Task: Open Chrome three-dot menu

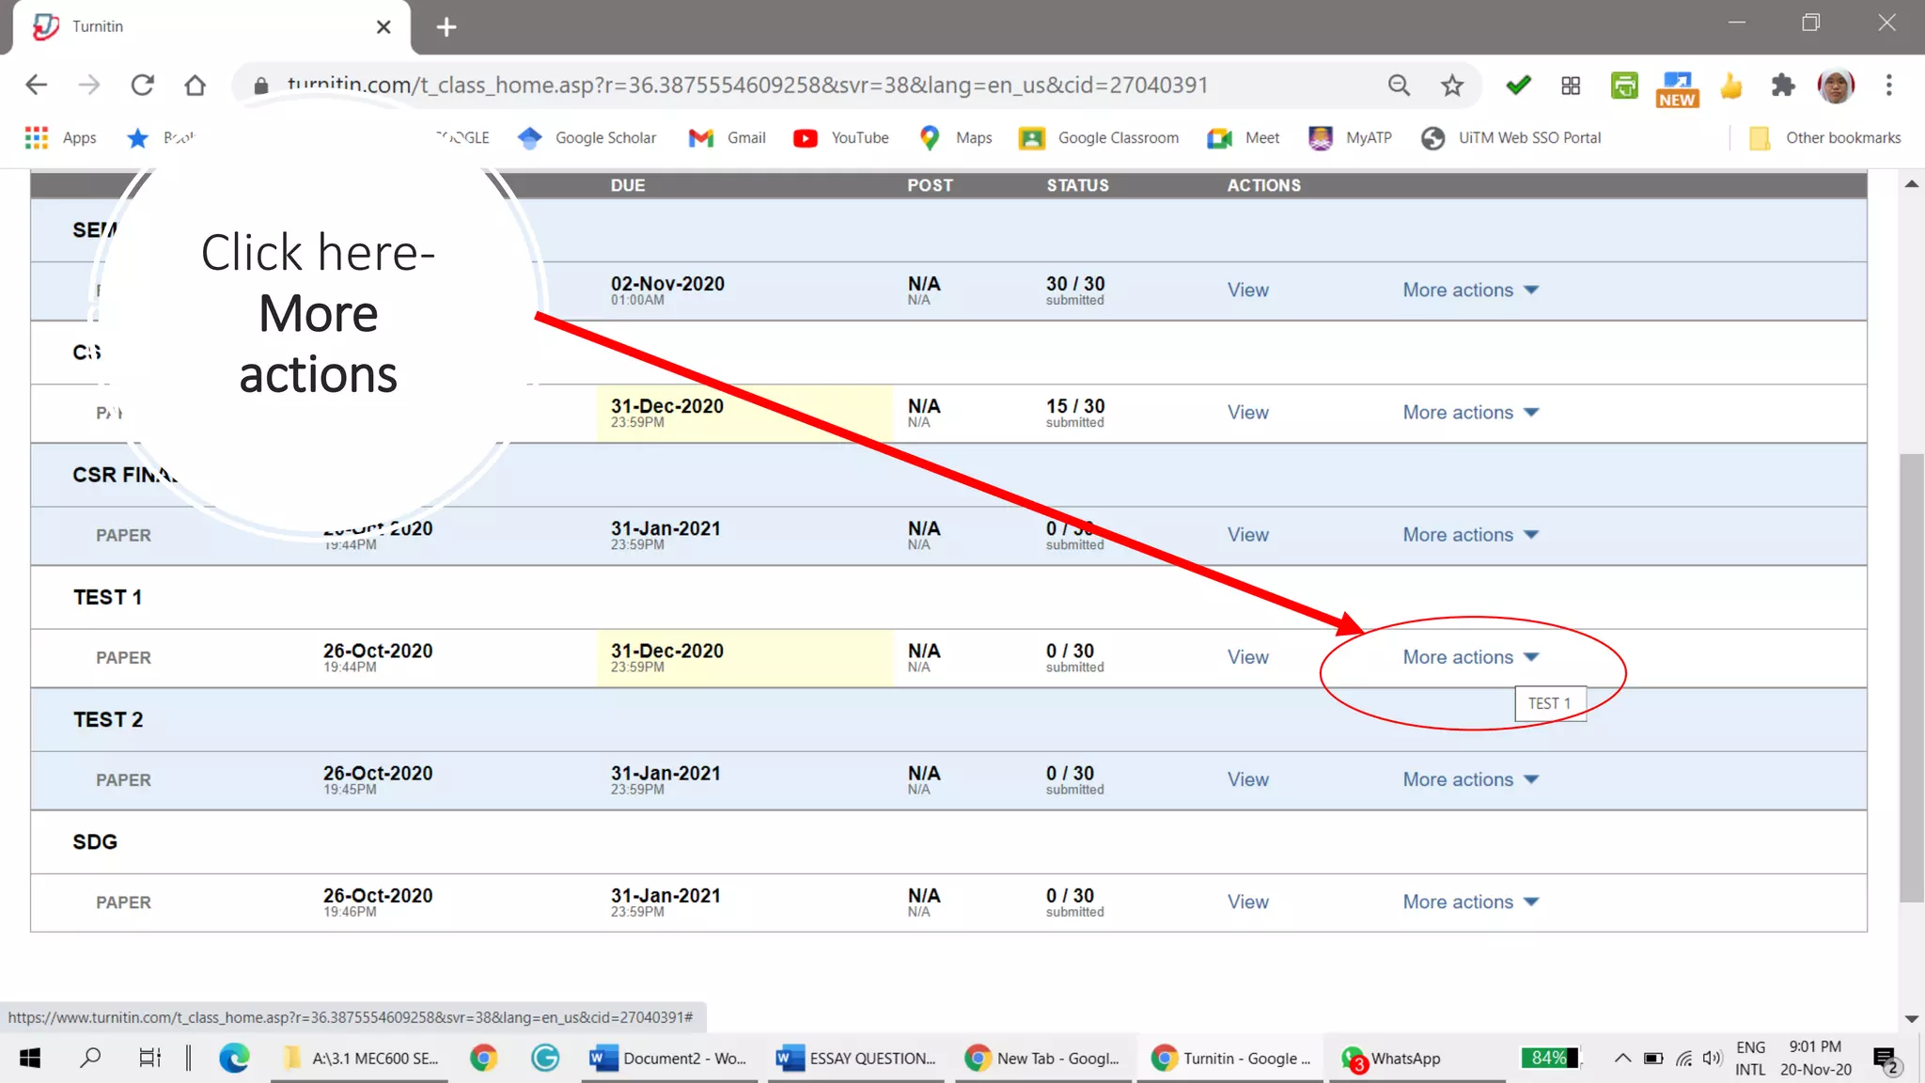Action: coord(1888,86)
